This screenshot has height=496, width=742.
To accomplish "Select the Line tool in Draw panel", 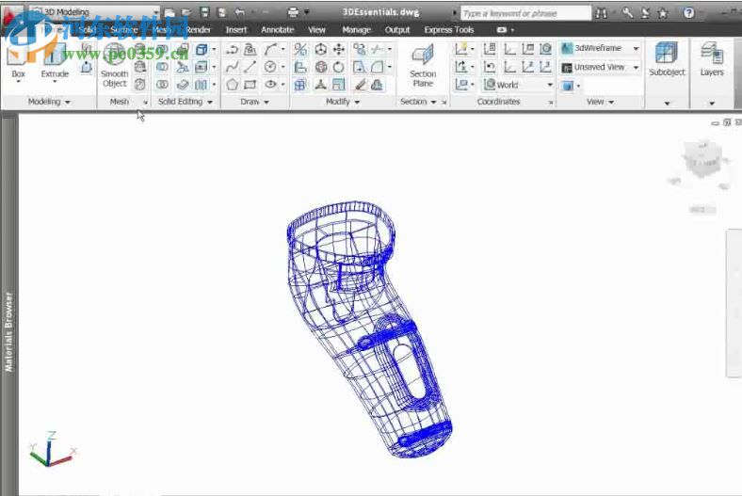I will 250,67.
